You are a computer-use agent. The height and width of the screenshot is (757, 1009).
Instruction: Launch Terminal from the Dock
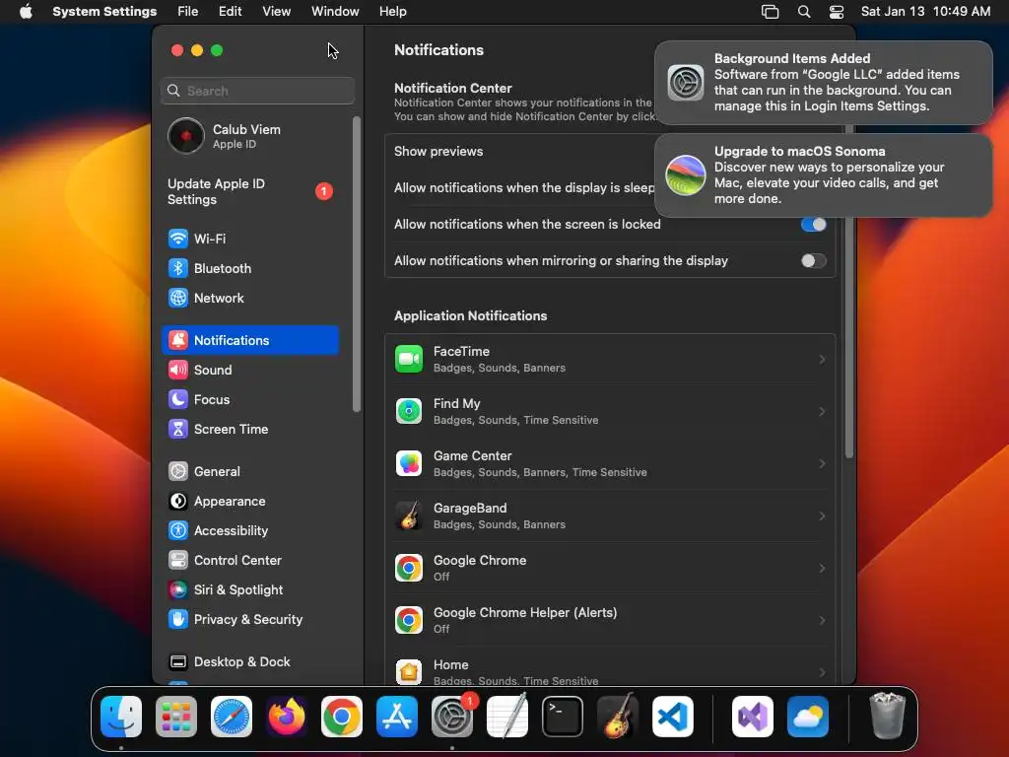[x=563, y=717]
